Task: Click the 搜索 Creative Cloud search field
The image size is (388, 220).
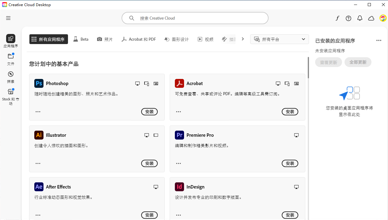Action: coord(195,18)
